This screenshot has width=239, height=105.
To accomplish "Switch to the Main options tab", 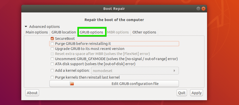I will pos(37,32).
